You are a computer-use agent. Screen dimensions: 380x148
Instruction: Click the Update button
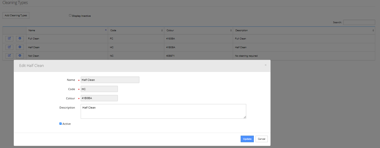pos(247,139)
